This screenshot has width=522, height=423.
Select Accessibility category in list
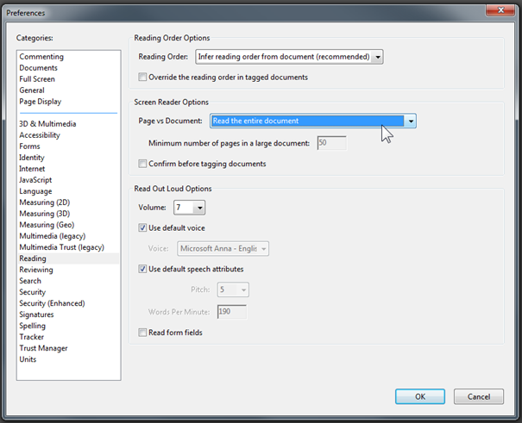point(40,135)
